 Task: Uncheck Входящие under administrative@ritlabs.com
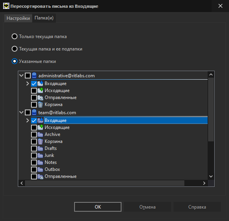(x=34, y=84)
